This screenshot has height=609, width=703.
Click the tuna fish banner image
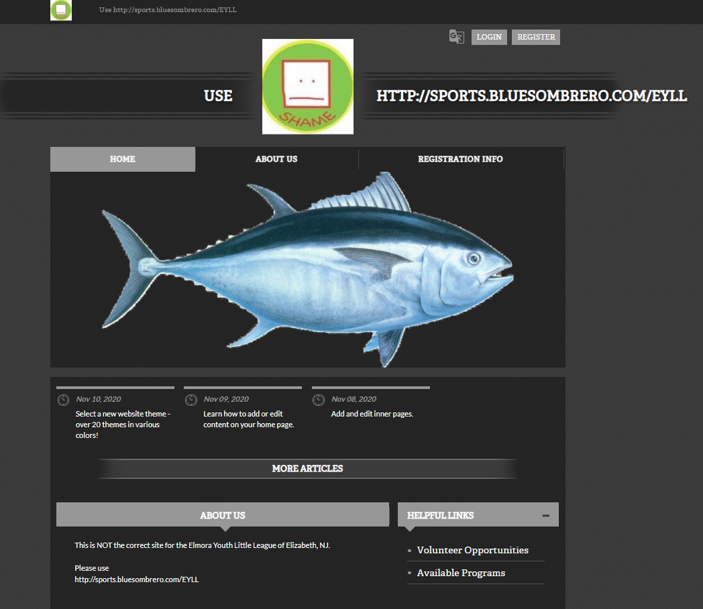tap(307, 270)
